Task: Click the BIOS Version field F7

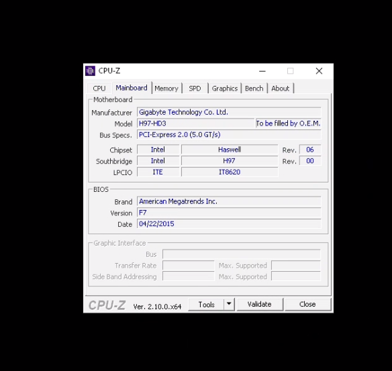Action: 229,213
